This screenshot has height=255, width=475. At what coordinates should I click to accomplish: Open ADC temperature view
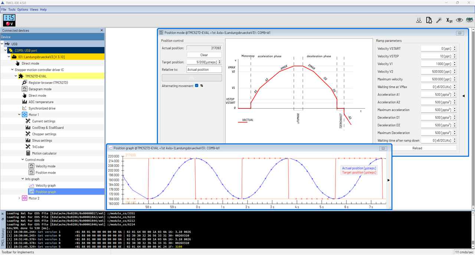pos(41,102)
